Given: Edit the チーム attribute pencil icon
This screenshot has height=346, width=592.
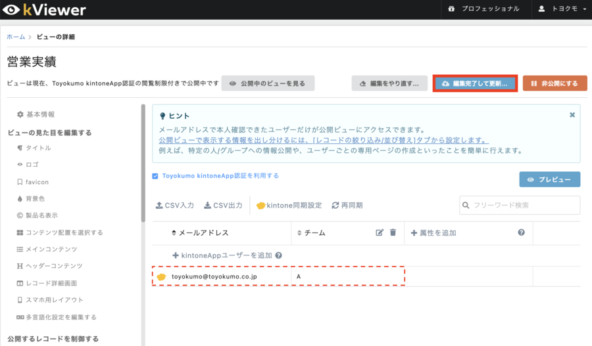Looking at the screenshot, I should pyautogui.click(x=380, y=232).
